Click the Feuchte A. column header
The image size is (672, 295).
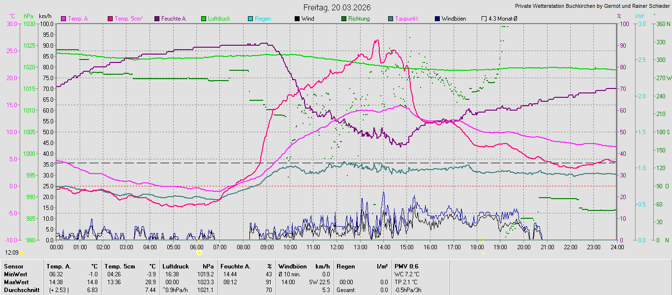pos(235,266)
